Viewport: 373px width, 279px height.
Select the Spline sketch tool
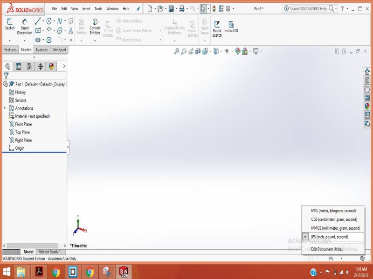[x=60, y=21]
